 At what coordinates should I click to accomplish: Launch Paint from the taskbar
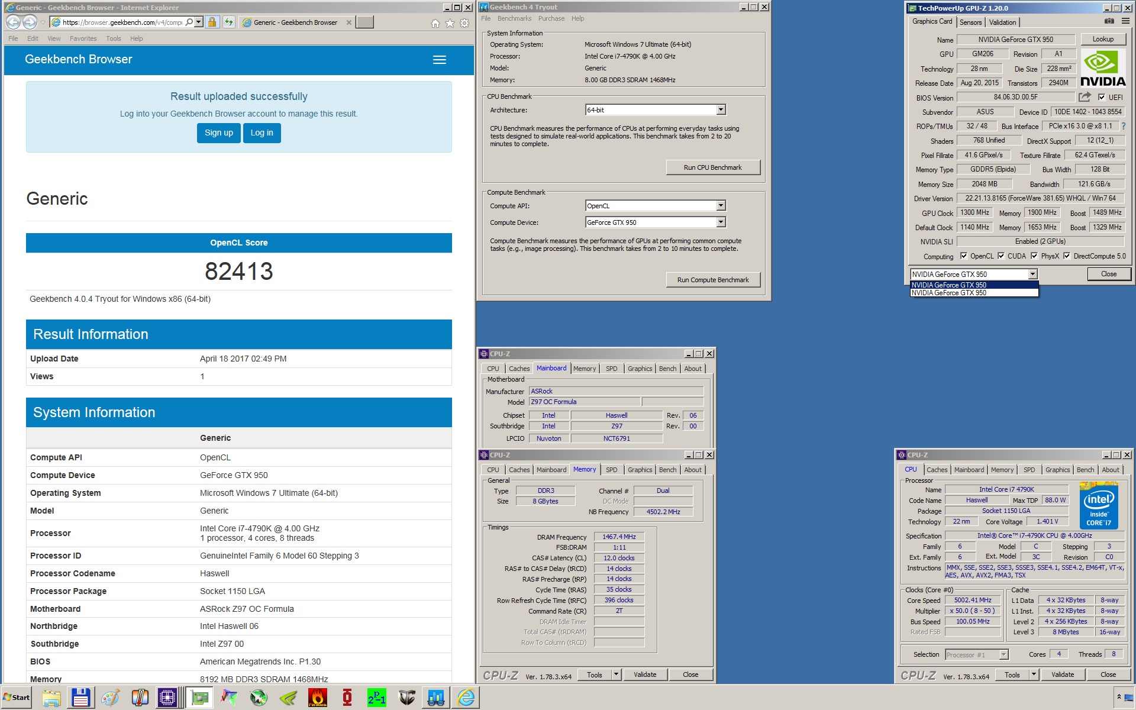coord(110,698)
